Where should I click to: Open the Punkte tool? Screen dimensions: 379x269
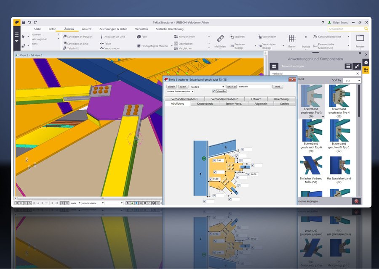pyautogui.click(x=306, y=41)
